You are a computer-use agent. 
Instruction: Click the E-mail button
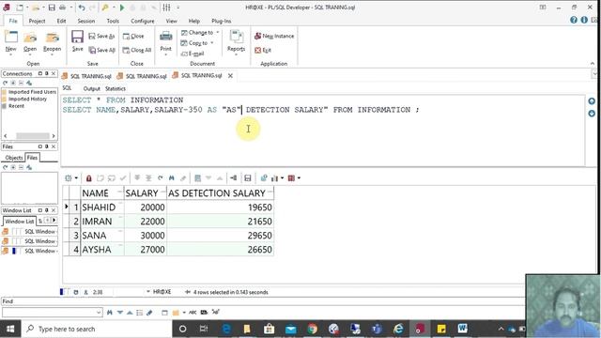point(193,54)
